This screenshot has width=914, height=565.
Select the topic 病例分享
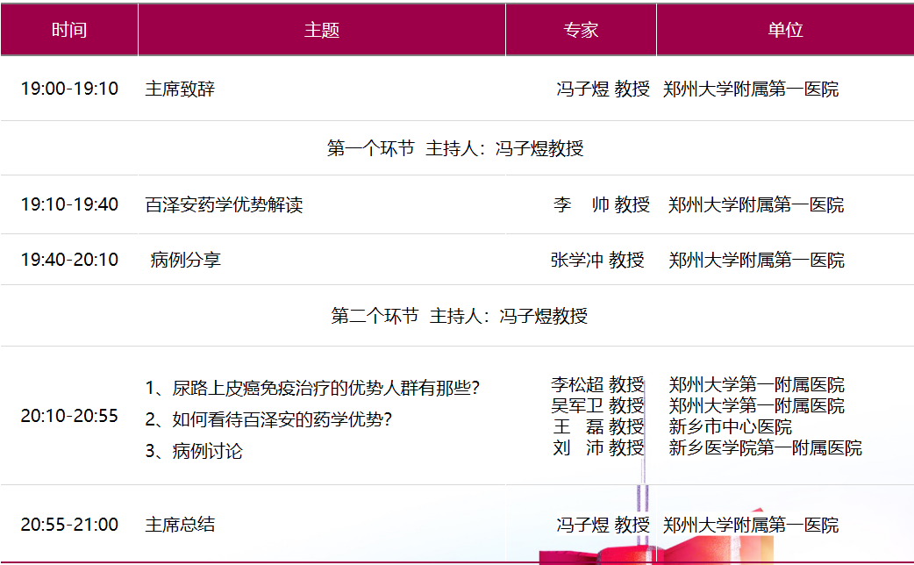[x=185, y=260]
